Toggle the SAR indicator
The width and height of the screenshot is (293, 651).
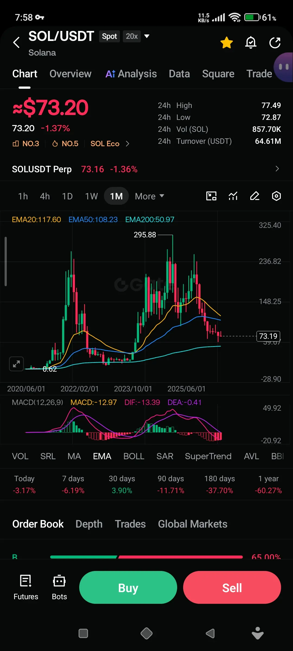pyautogui.click(x=165, y=456)
